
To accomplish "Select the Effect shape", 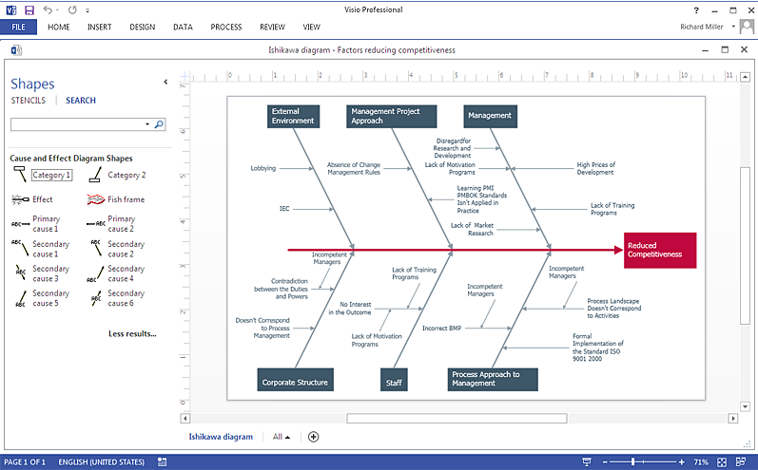I will 32,199.
